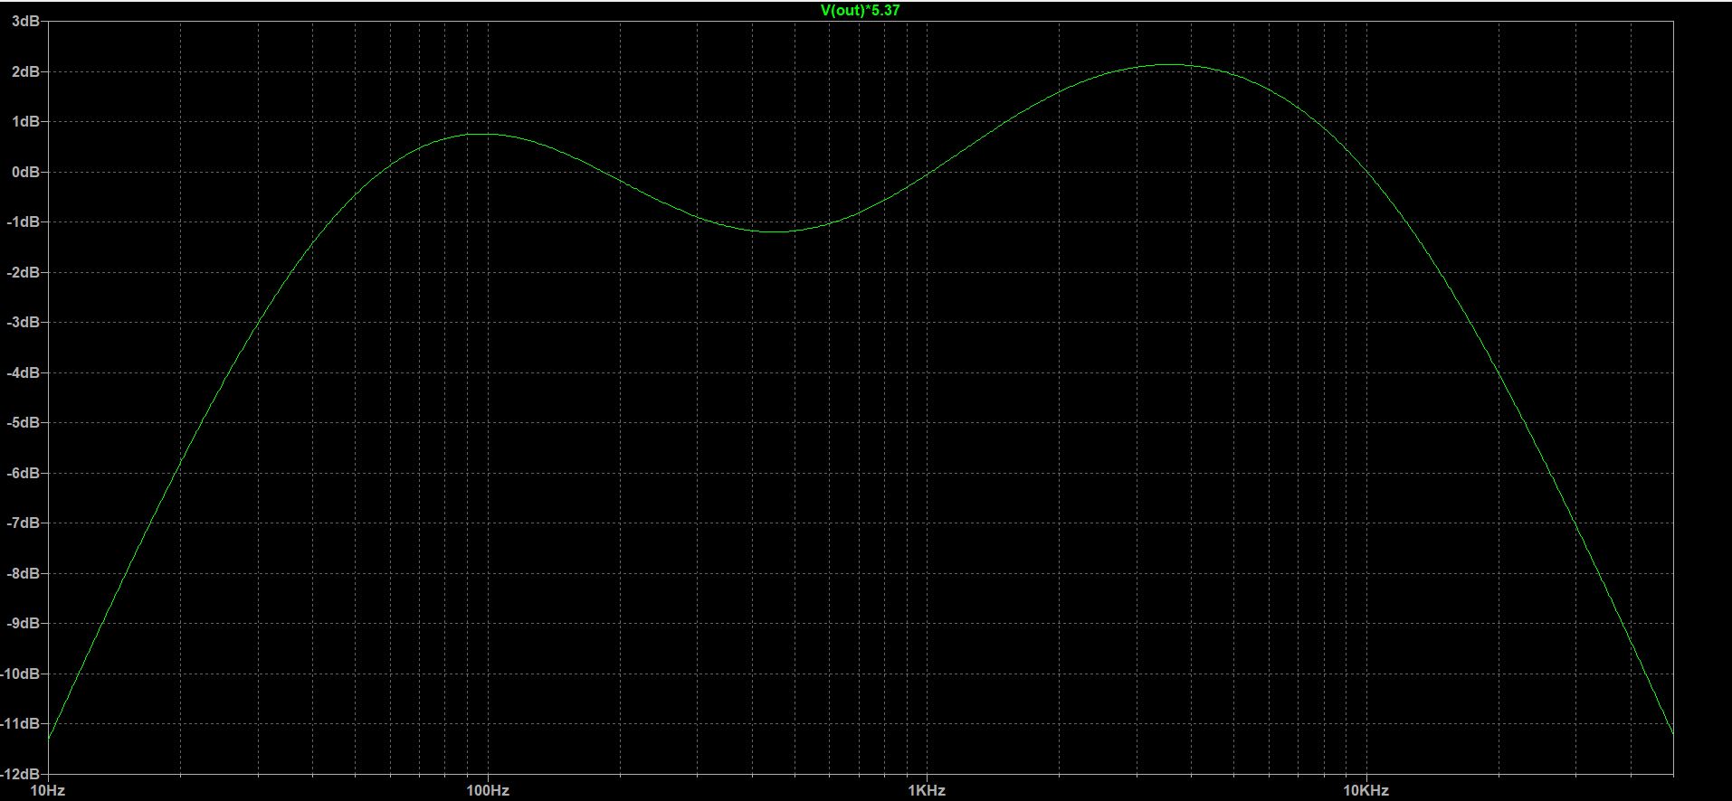Click the 100Hz frequency axis label
The width and height of the screenshot is (1732, 801).
coord(487,790)
